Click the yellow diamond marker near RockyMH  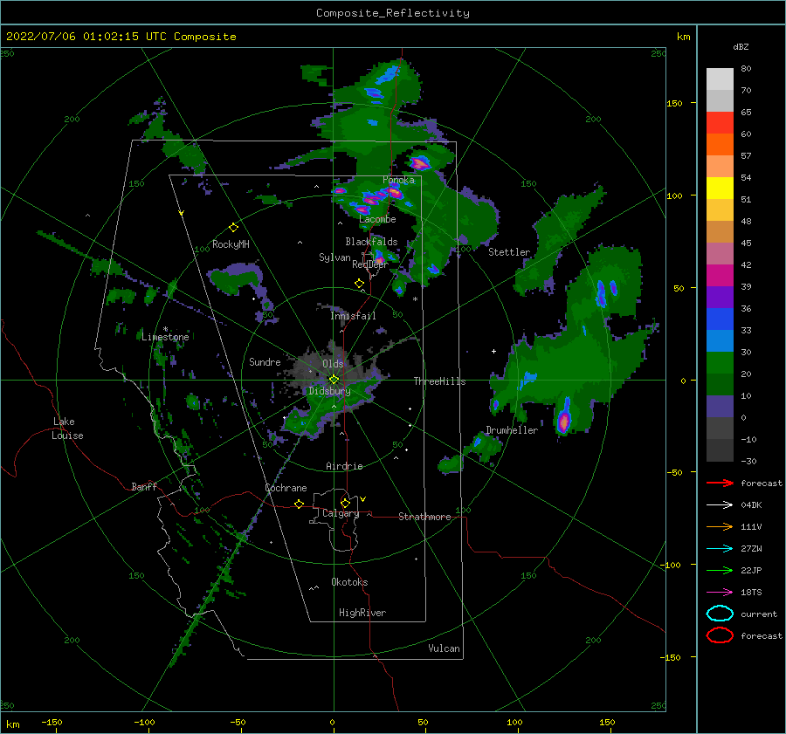(233, 228)
